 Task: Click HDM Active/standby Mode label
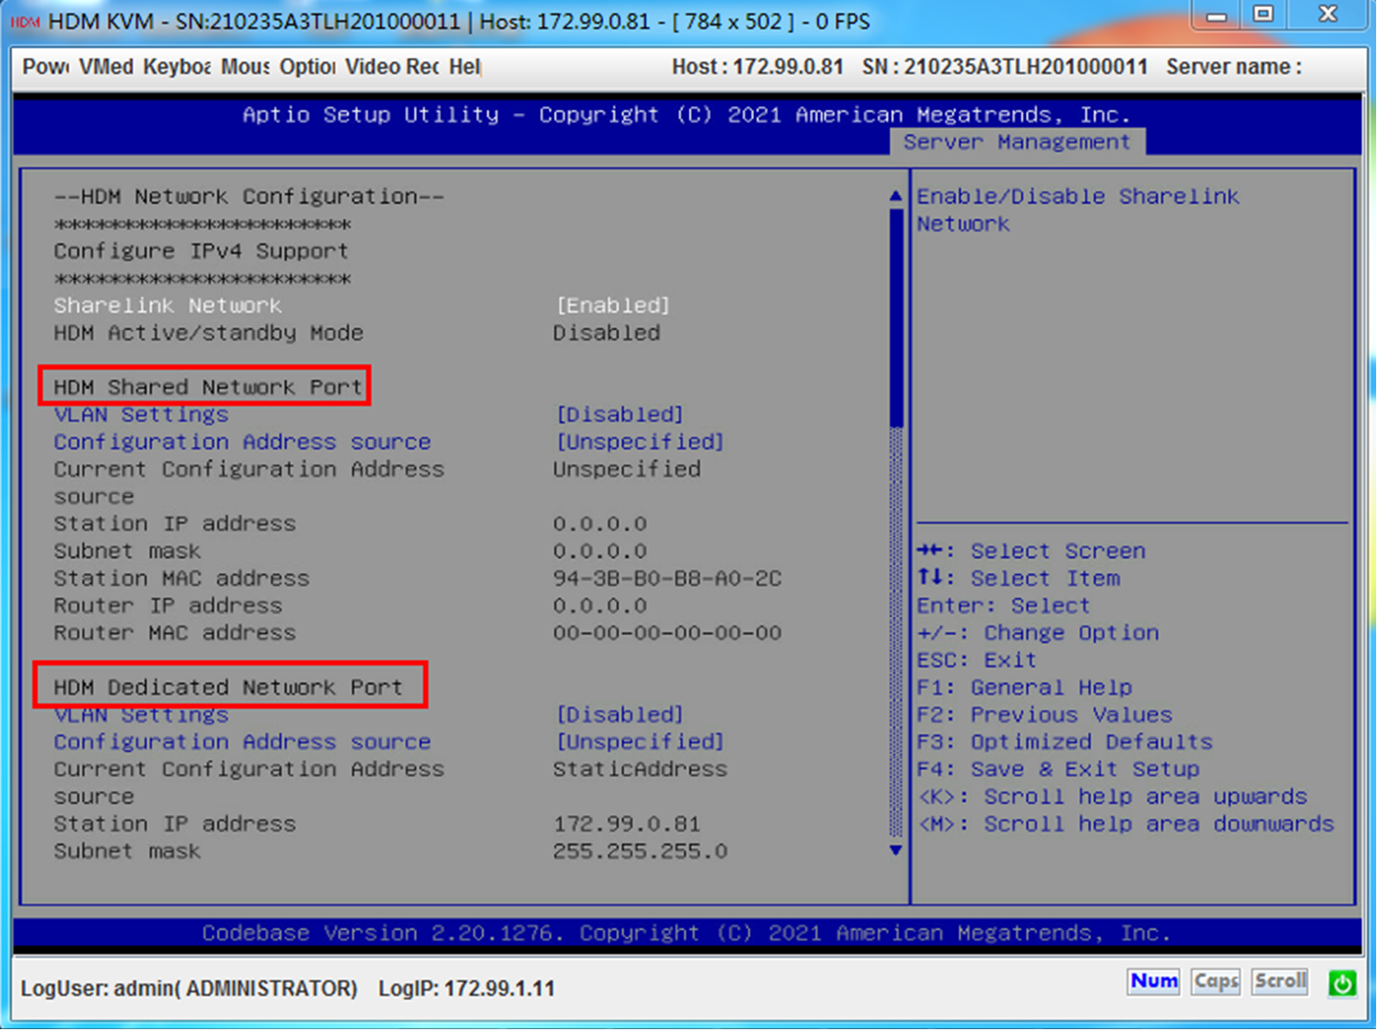(x=208, y=333)
